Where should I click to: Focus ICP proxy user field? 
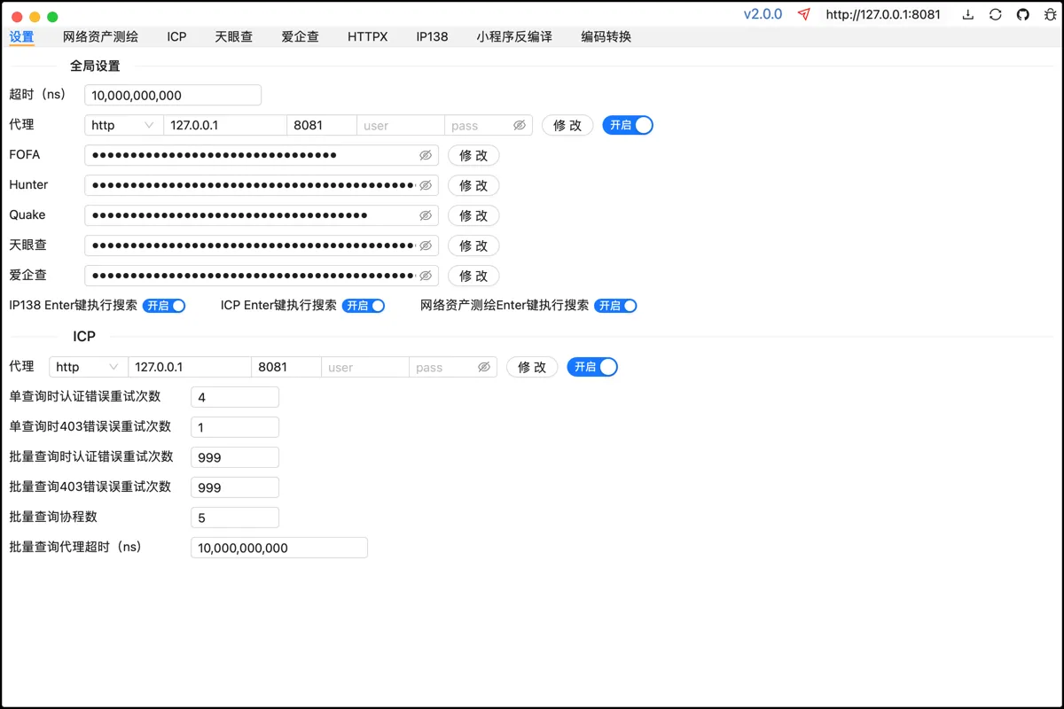click(x=365, y=367)
